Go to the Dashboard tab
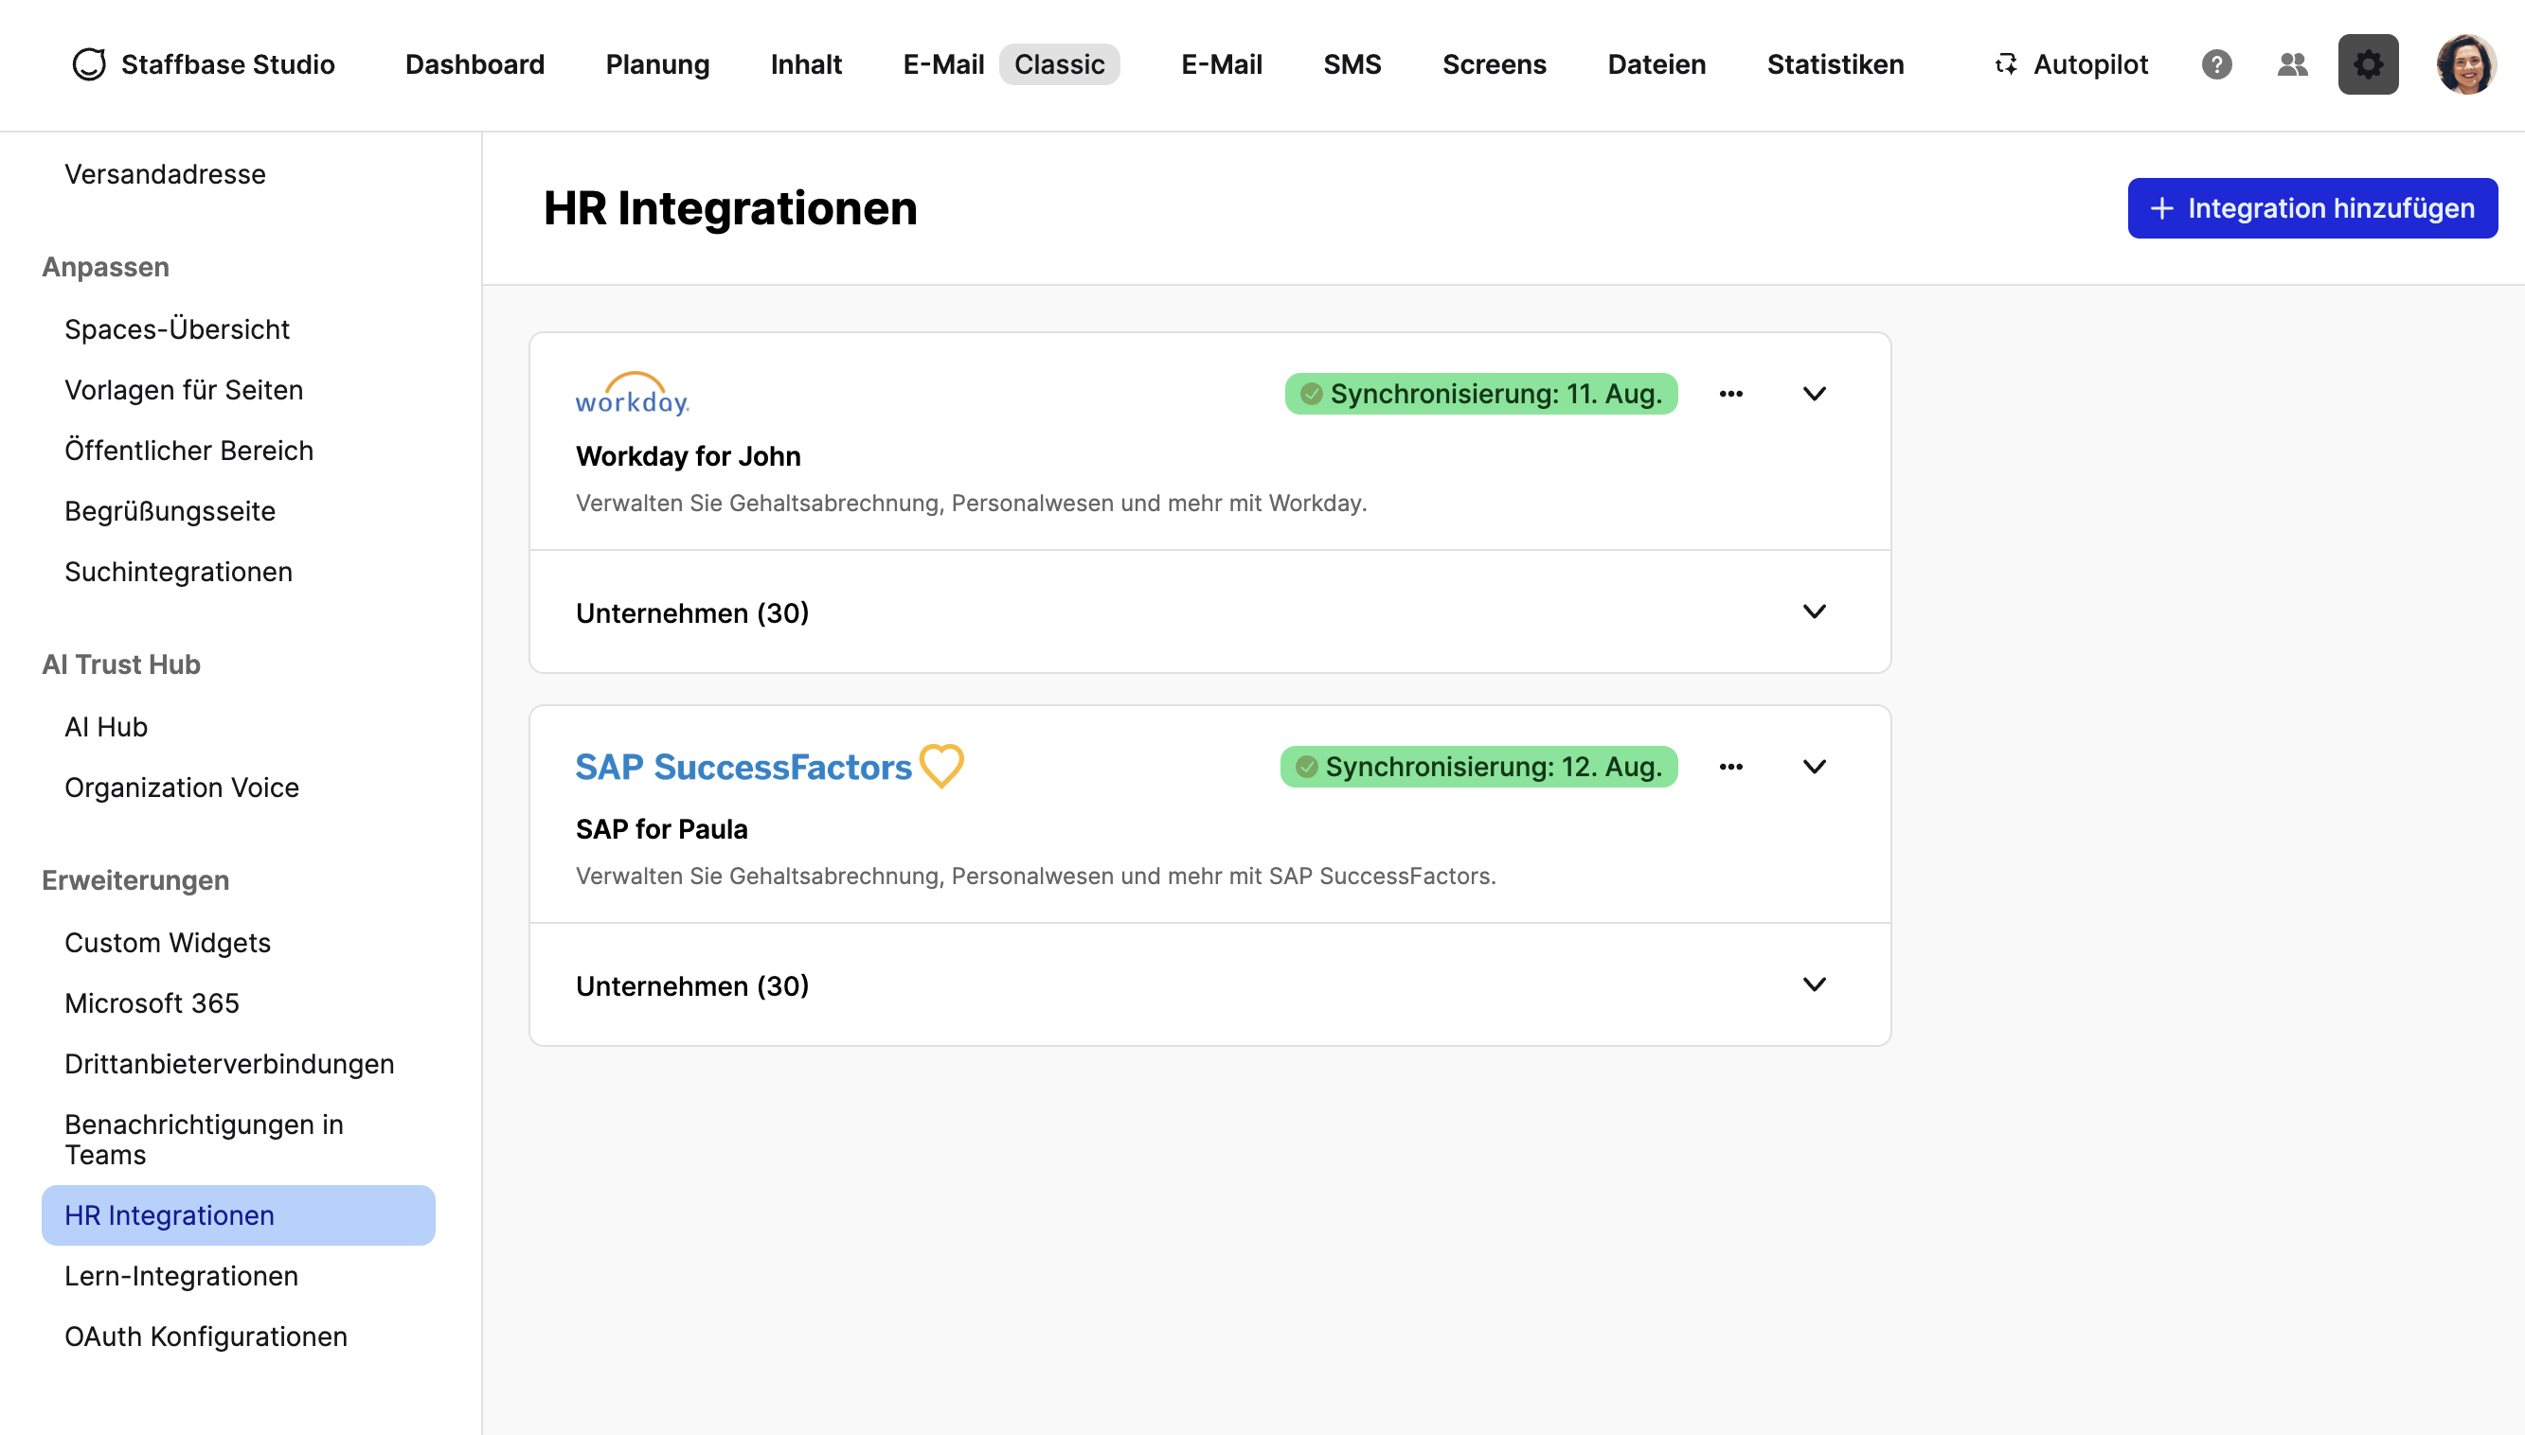2525x1435 pixels. tap(475, 64)
